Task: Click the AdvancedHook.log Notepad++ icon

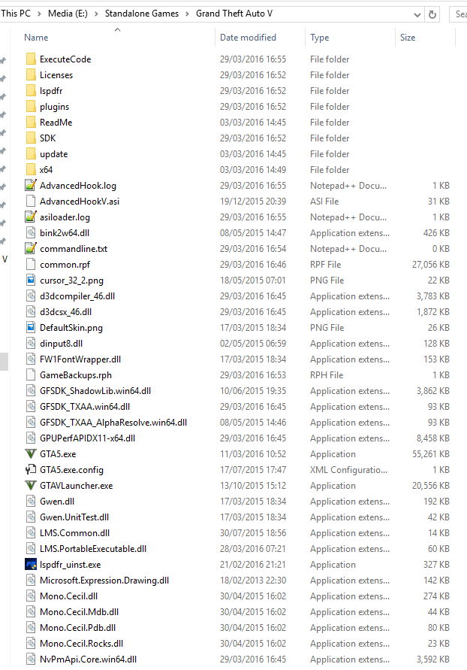Action: coord(31,186)
